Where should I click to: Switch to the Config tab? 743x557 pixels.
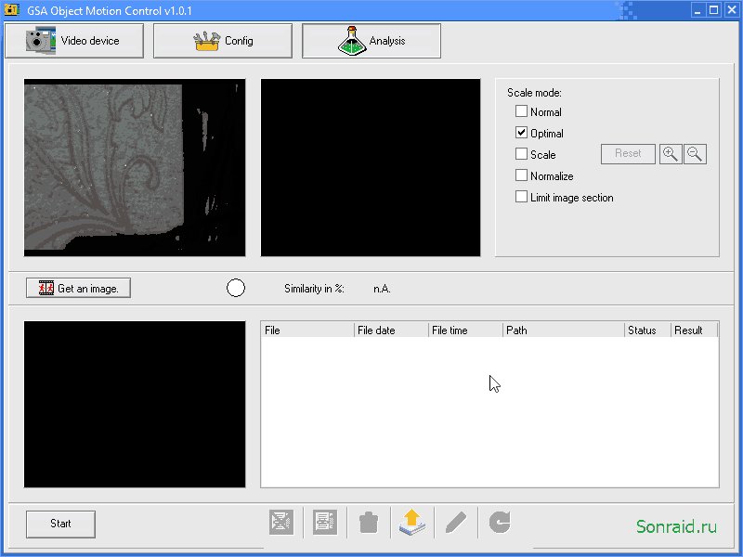223,41
